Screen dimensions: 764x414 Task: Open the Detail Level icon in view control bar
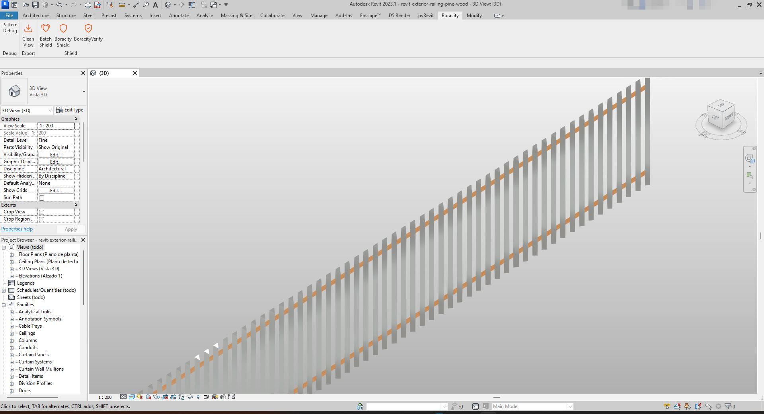click(x=123, y=397)
